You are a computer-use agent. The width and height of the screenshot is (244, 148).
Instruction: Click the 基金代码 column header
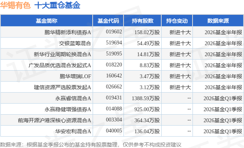pos(108,21)
